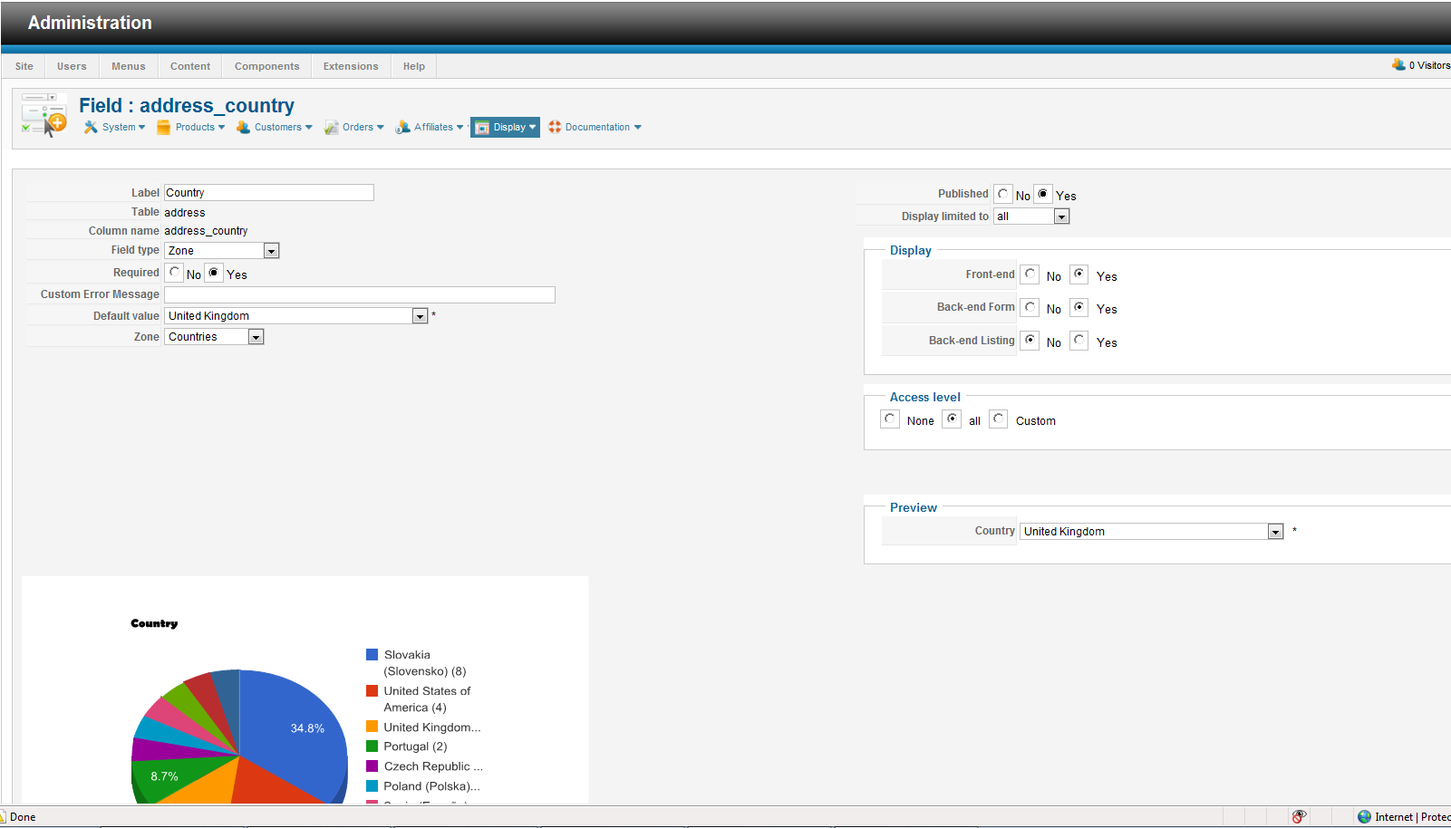The height and width of the screenshot is (828, 1451).
Task: Click the Internet globe icon in status bar
Action: click(1364, 817)
